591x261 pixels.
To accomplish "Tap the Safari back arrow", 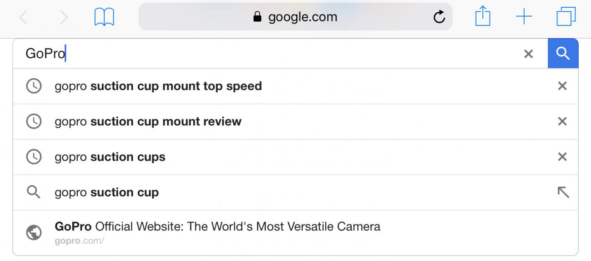I will pos(24,18).
